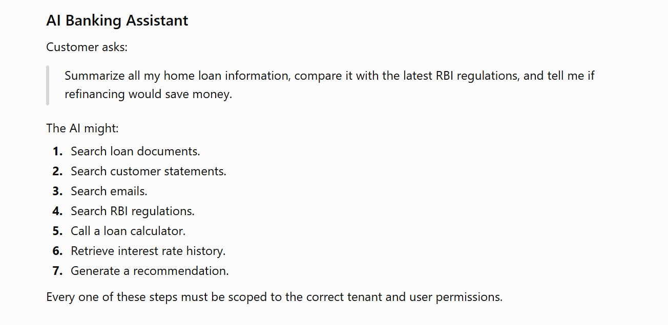Click 'The AI might:' line
Screen dimensions: 668x325
pyautogui.click(x=82, y=128)
